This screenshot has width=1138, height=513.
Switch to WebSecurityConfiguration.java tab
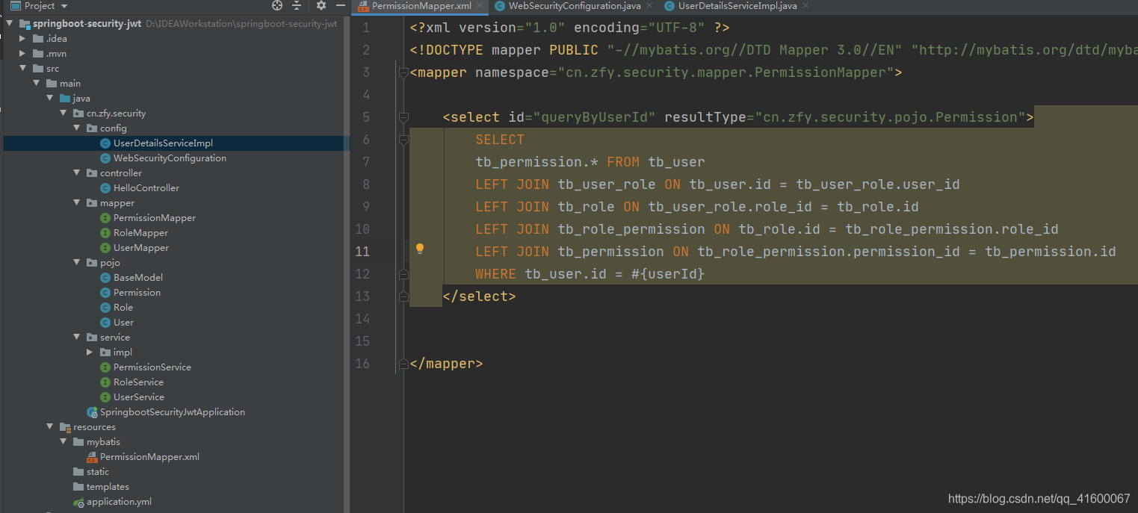tap(574, 5)
